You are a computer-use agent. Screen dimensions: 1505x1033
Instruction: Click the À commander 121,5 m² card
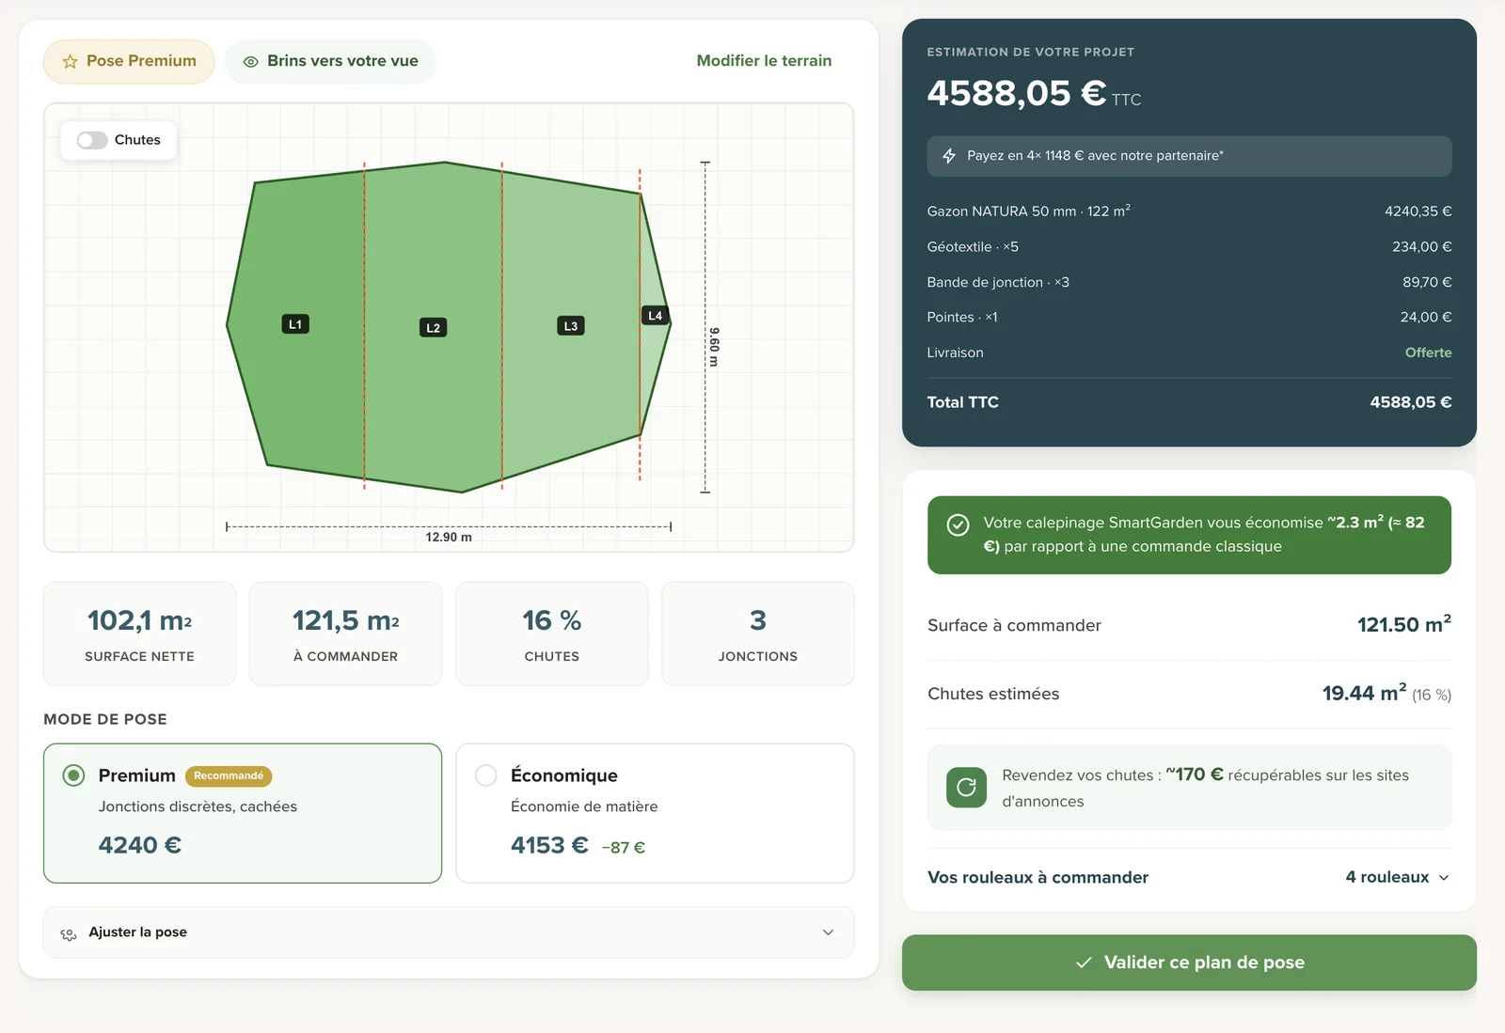[x=345, y=634]
